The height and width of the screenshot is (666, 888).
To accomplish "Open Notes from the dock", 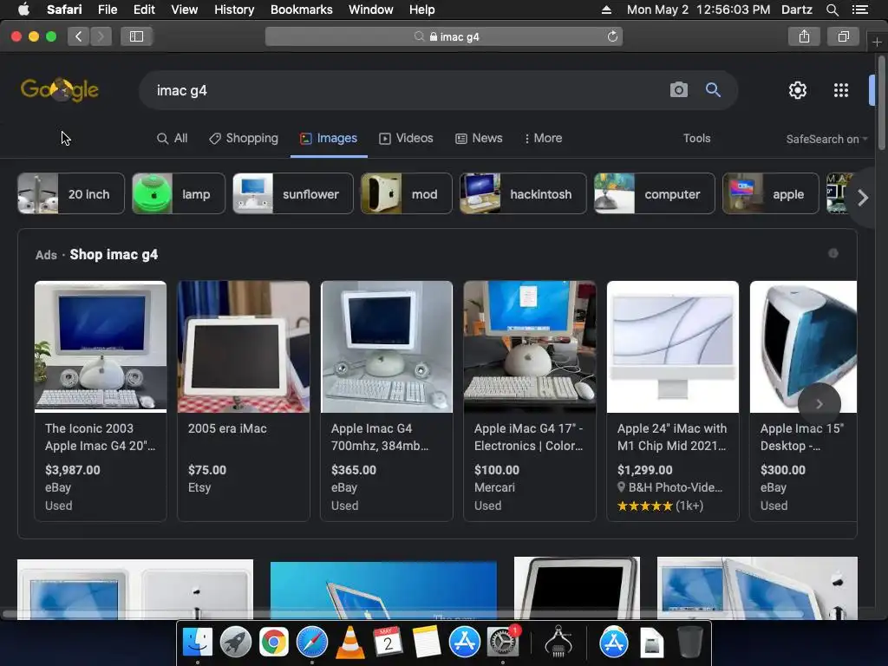I will click(x=426, y=643).
